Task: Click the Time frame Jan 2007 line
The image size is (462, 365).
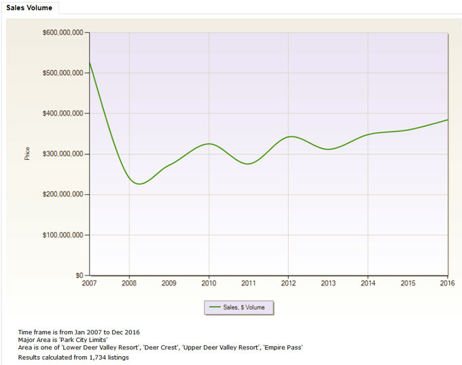Action: coord(79,332)
